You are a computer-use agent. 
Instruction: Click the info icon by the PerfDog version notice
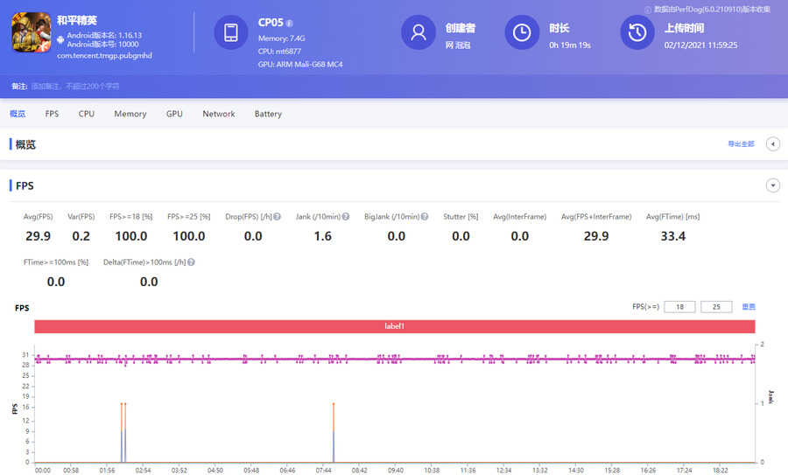click(x=648, y=10)
